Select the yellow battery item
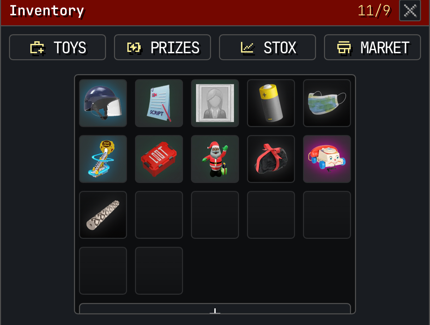The width and height of the screenshot is (430, 325). coord(271,103)
